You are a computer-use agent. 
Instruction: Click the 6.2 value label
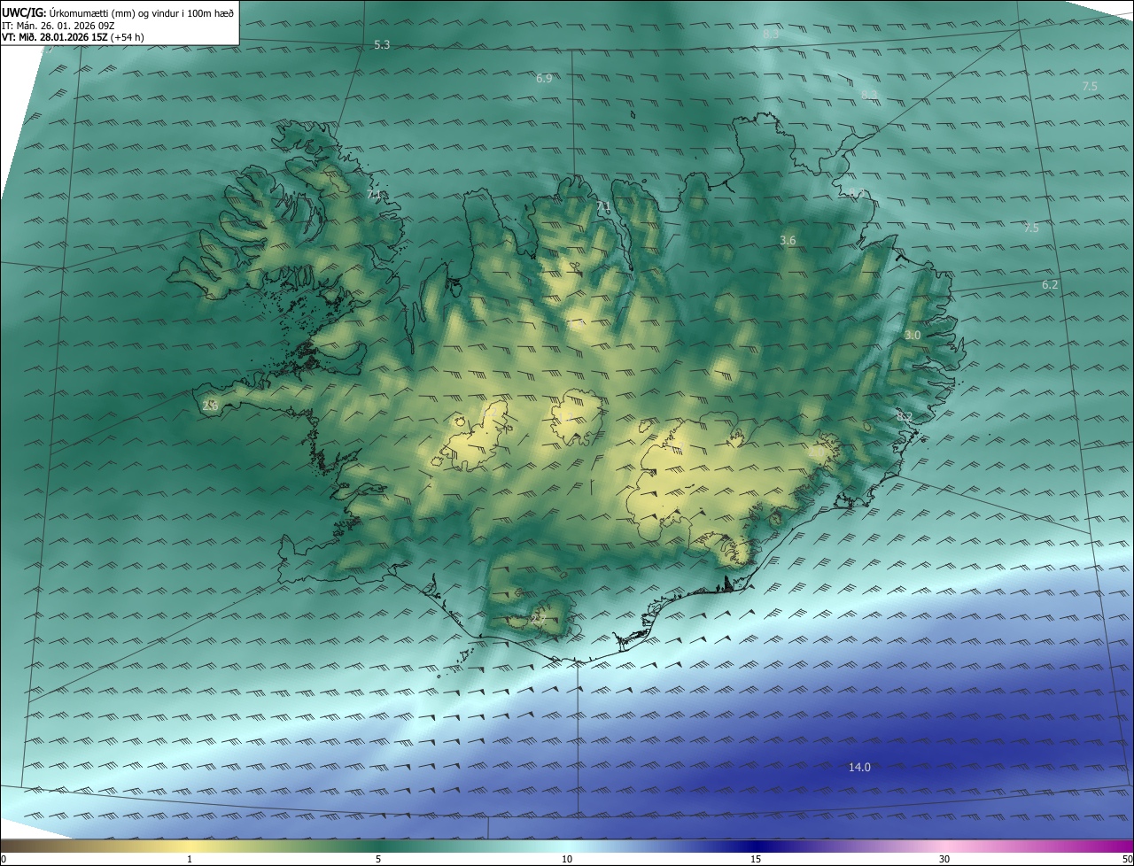pyautogui.click(x=1051, y=285)
